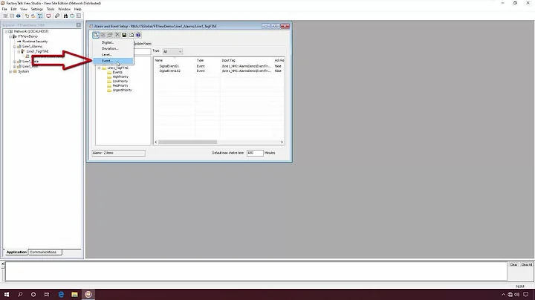The height and width of the screenshot is (300, 535).
Task: Open the Windows Start menu
Action: (7, 294)
